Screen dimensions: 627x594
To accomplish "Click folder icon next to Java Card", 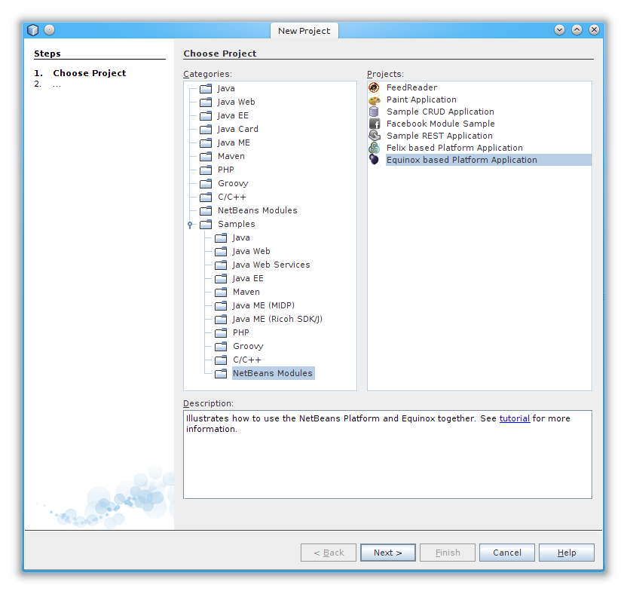I will [206, 129].
